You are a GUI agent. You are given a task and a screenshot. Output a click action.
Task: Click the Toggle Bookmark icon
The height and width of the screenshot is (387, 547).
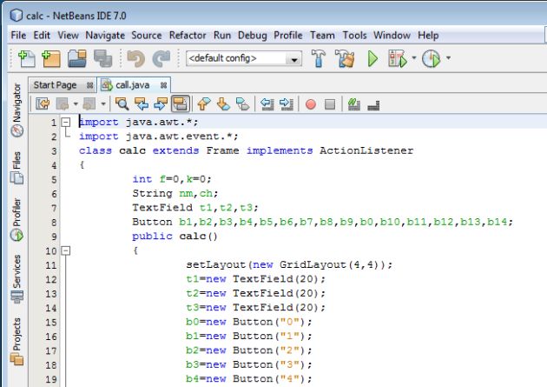click(x=243, y=103)
